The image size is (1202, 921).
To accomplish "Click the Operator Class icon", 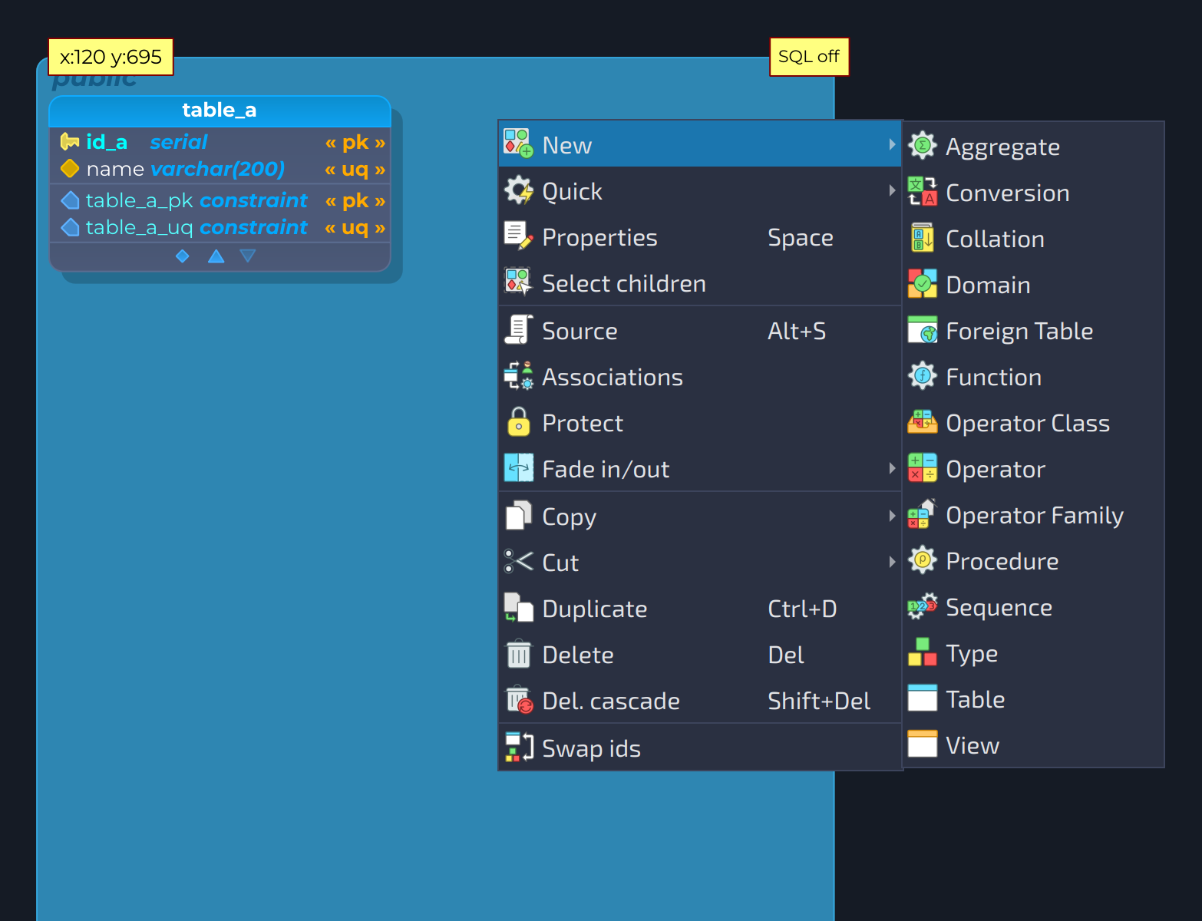I will tap(922, 422).
